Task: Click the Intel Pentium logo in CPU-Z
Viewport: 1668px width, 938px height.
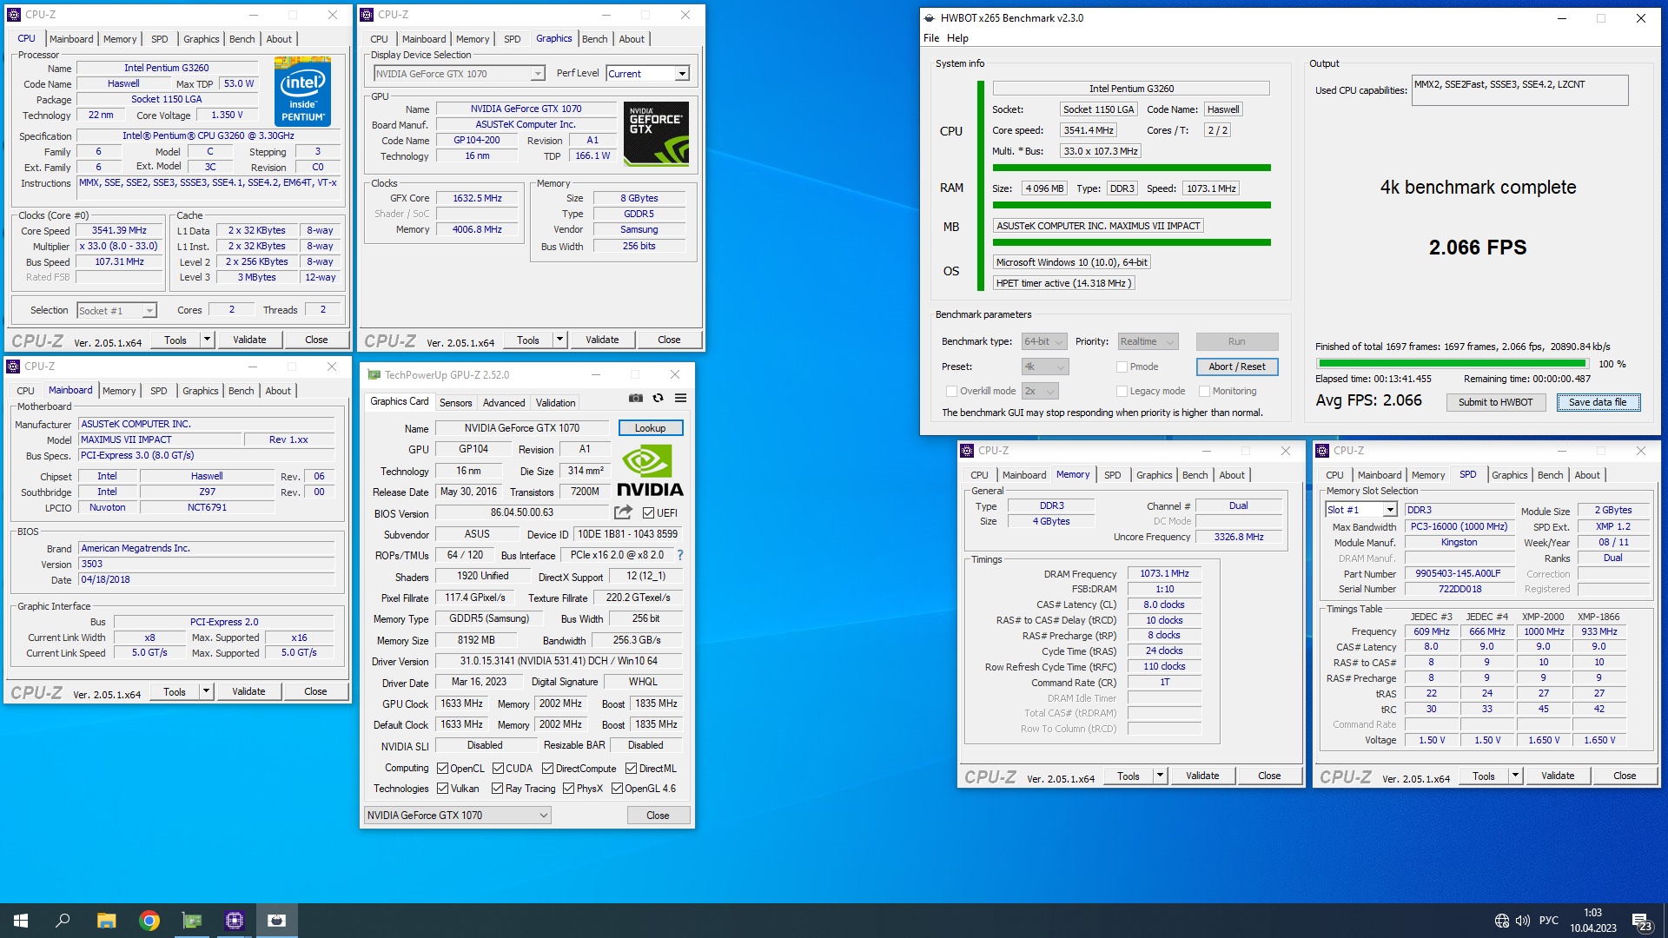Action: tap(302, 91)
